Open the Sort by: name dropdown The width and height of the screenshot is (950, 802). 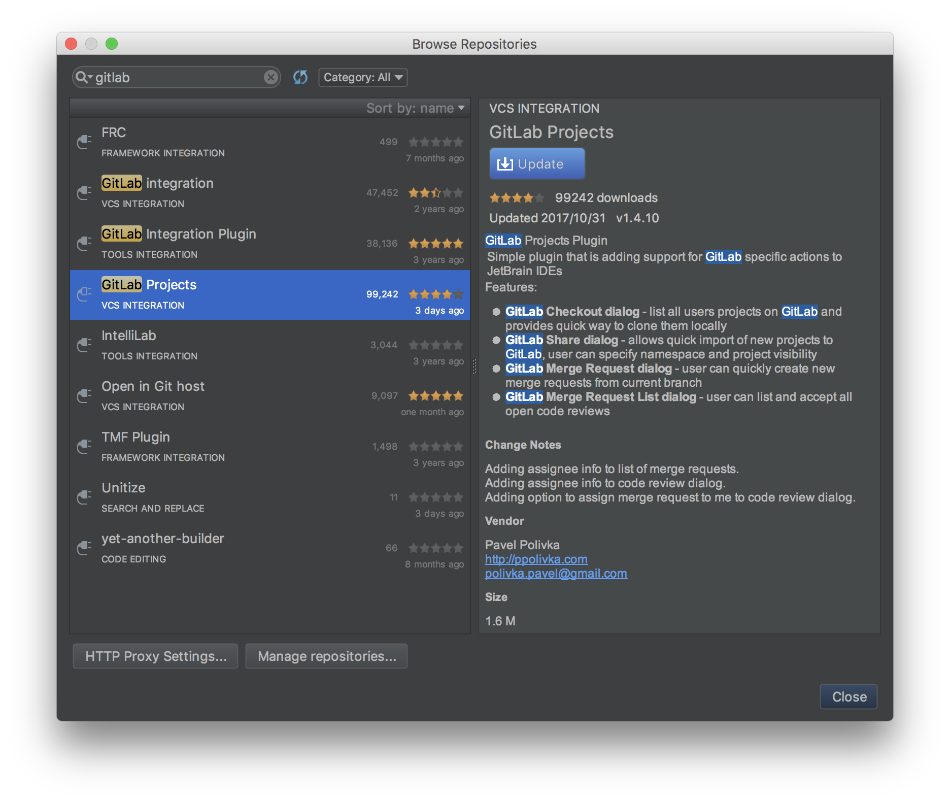(415, 108)
